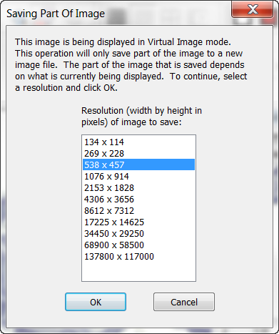The height and width of the screenshot is (334, 279).
Task: Close the dialog with the red X
Action: click(x=253, y=9)
